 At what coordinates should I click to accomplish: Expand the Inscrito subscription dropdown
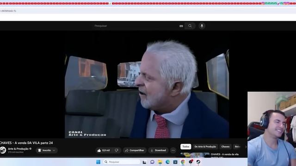coord(47,150)
